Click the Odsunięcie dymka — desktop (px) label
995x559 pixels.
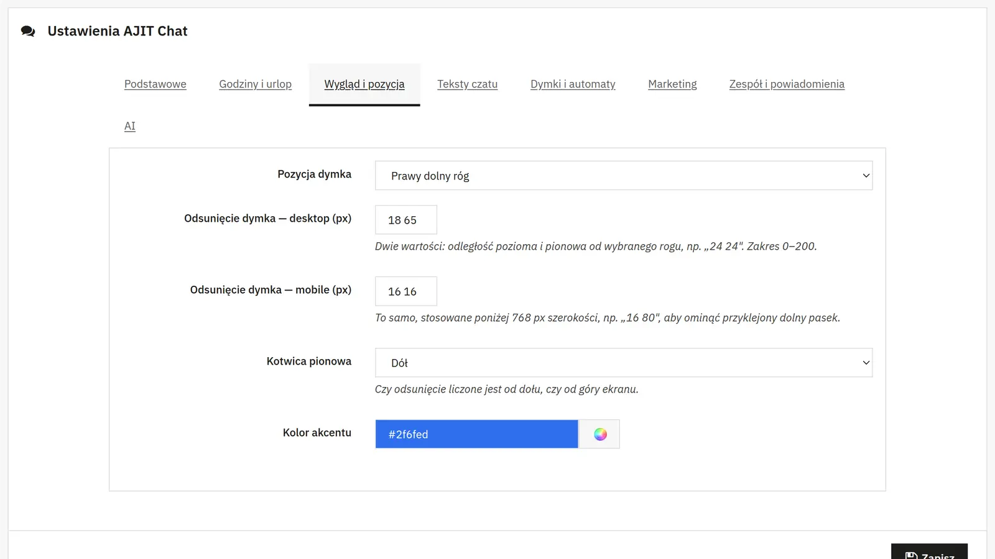pos(267,219)
